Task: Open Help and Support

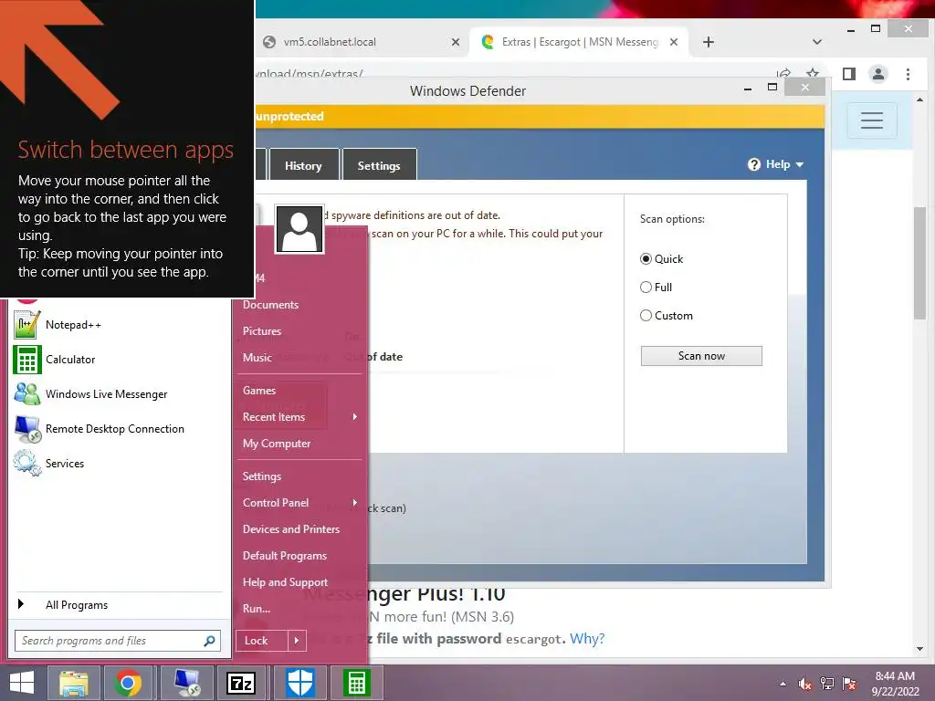Action: [285, 582]
